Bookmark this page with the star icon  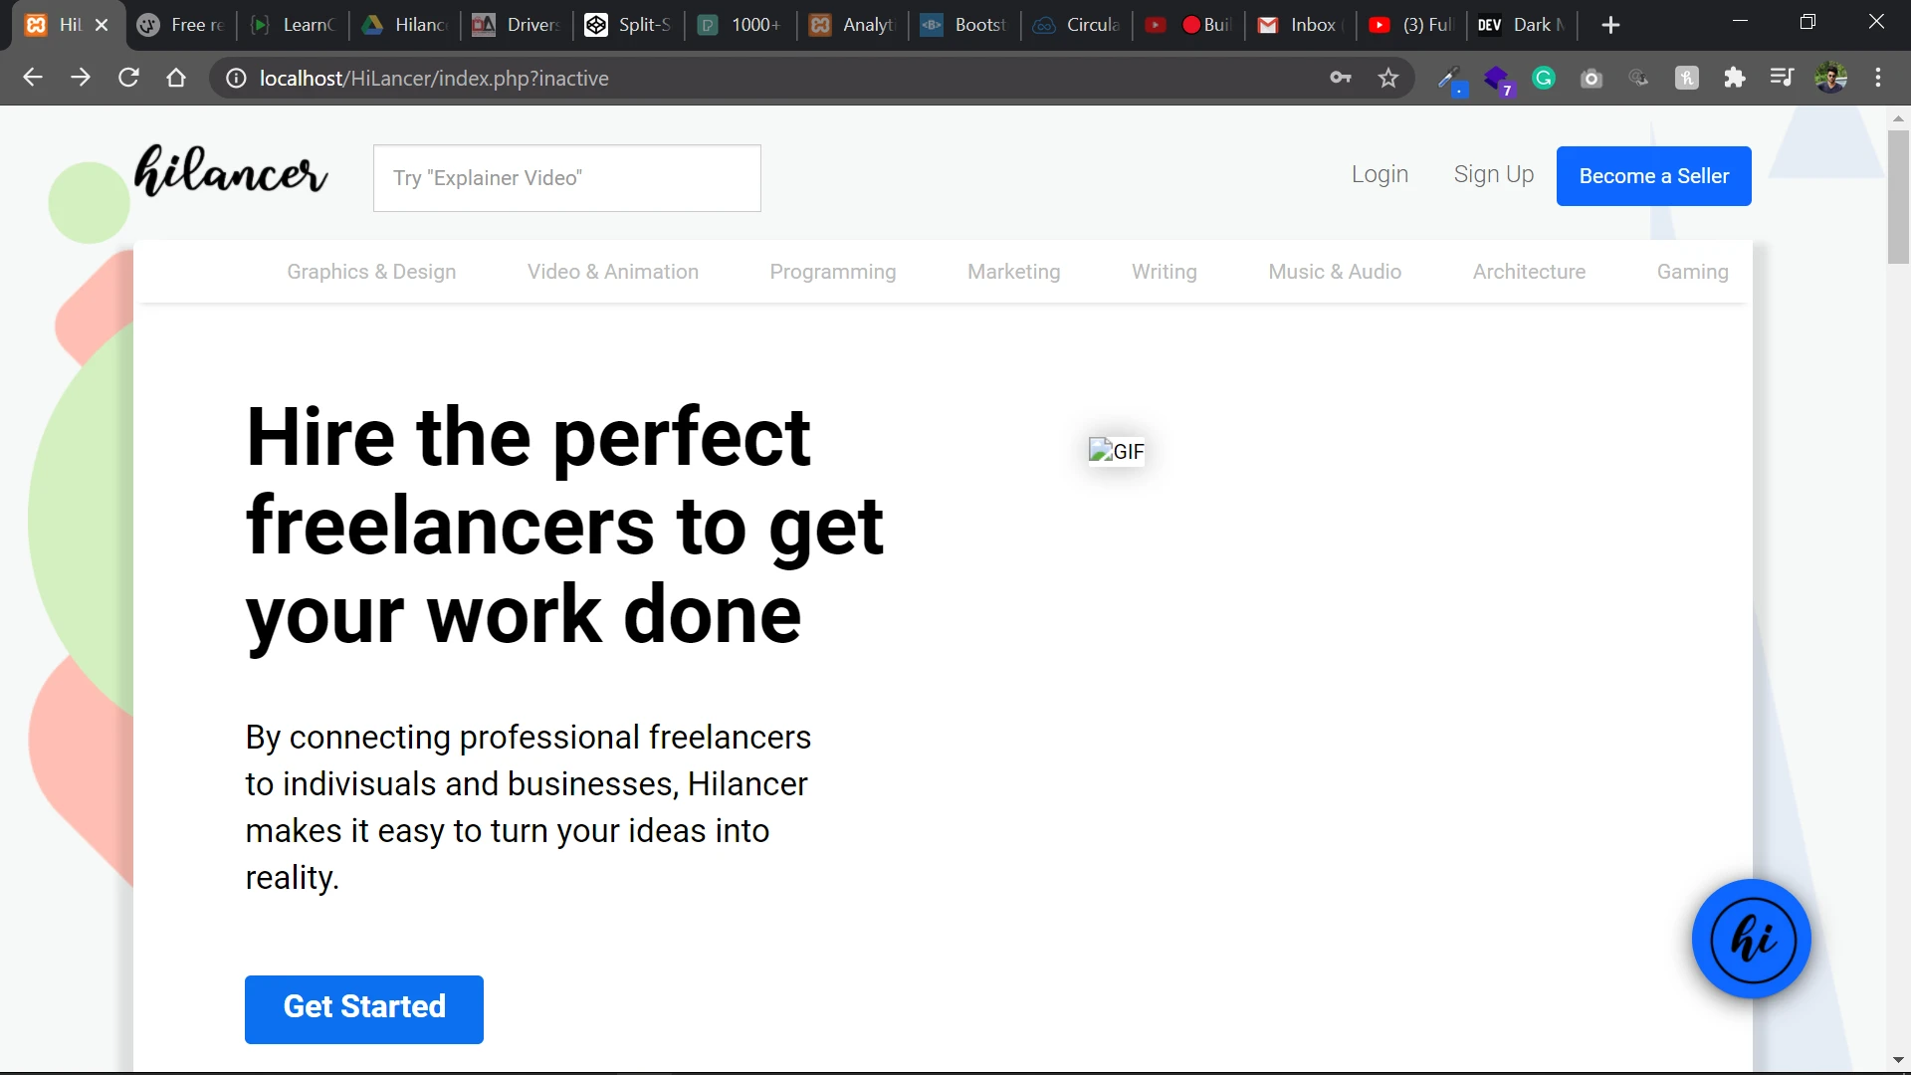click(1388, 78)
